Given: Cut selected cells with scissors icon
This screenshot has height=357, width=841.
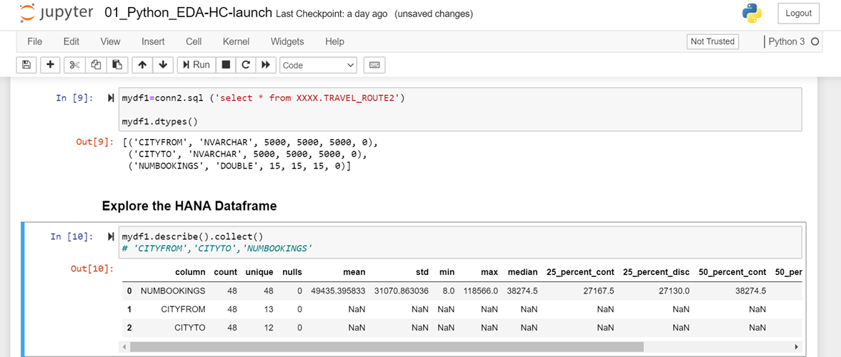Looking at the screenshot, I should 74,65.
